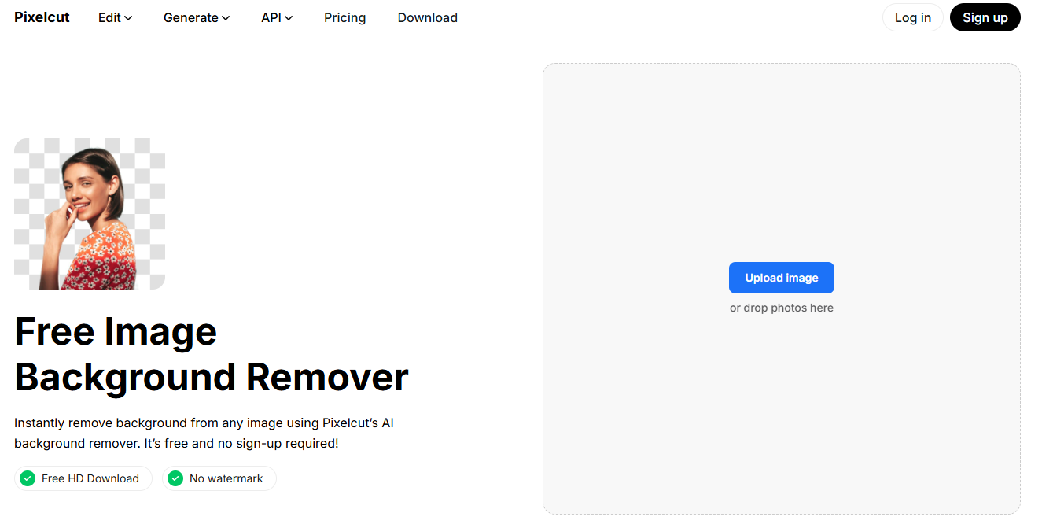Open the Download link in navigation
The width and height of the screenshot is (1042, 524).
[x=427, y=17]
